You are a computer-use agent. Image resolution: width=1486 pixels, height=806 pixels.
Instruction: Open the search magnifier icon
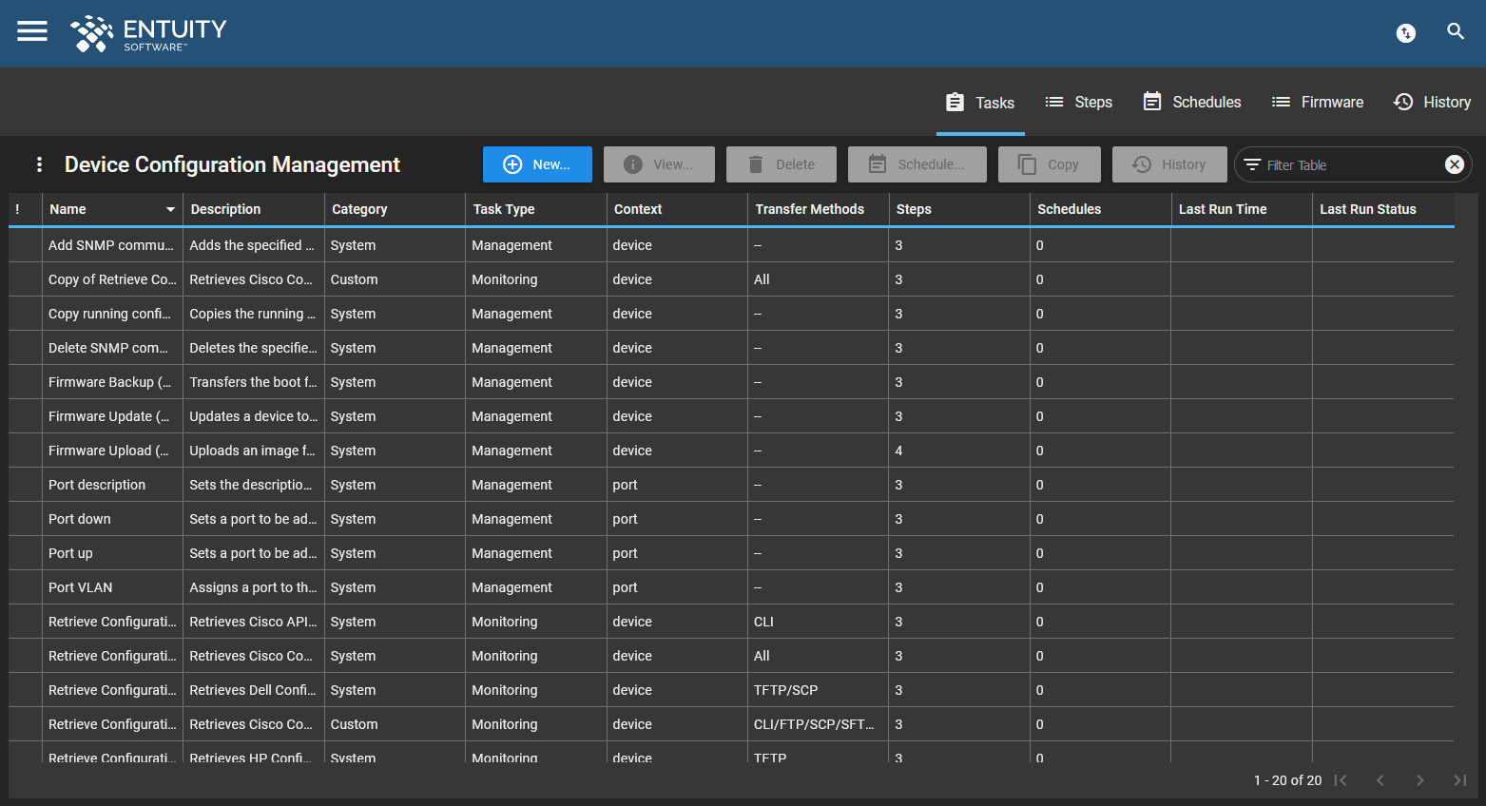pos(1455,31)
